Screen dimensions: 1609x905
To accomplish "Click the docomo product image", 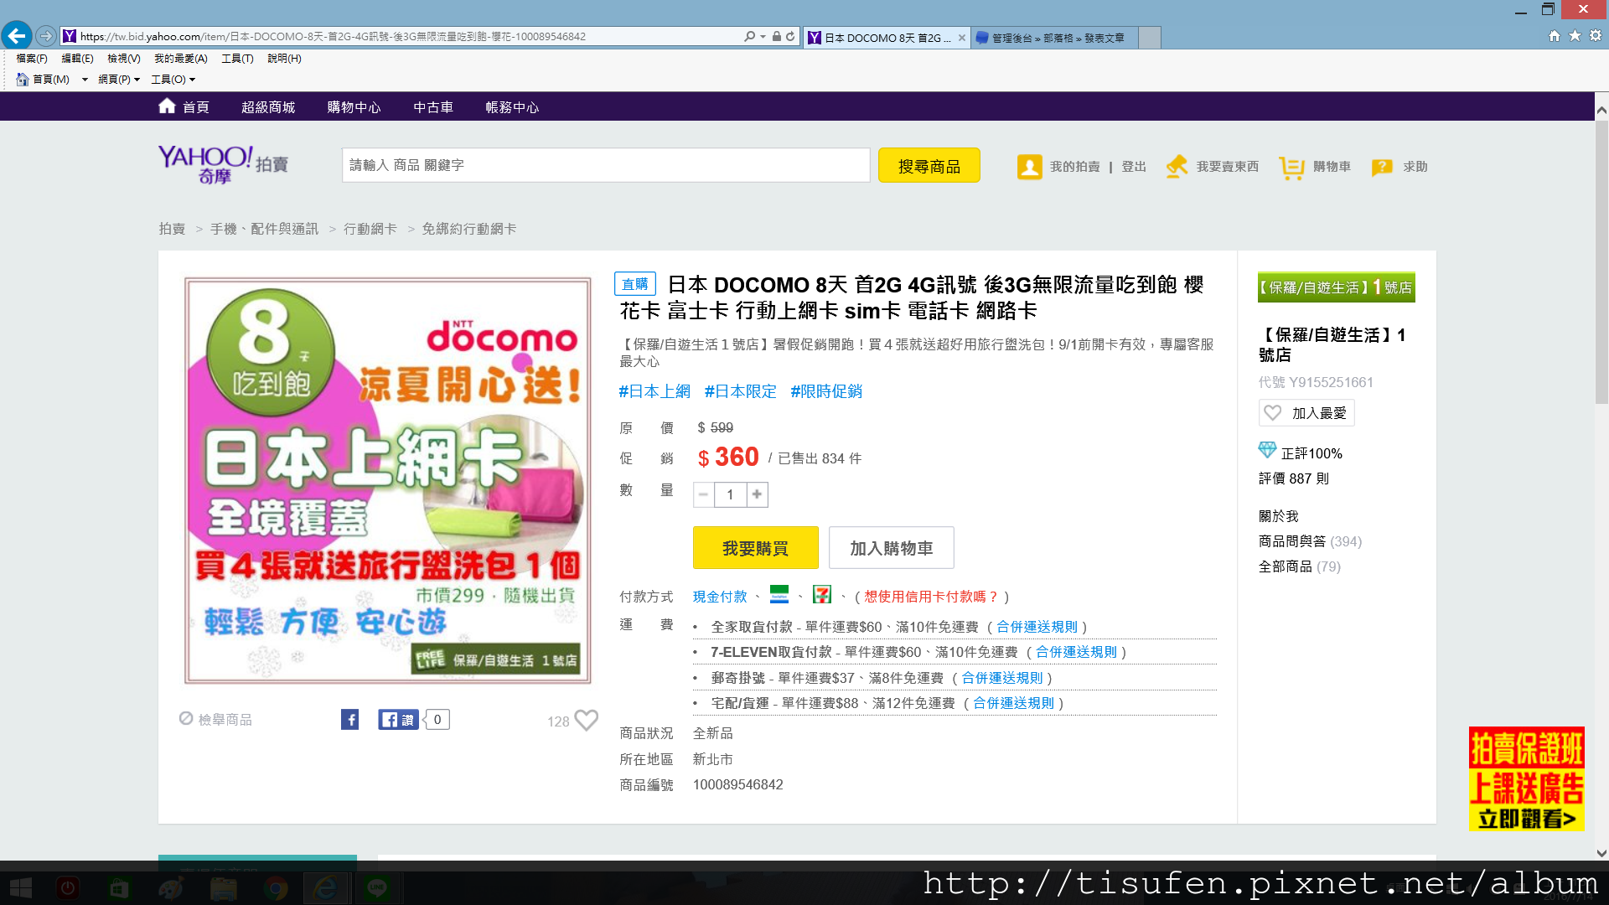I will 388,480.
